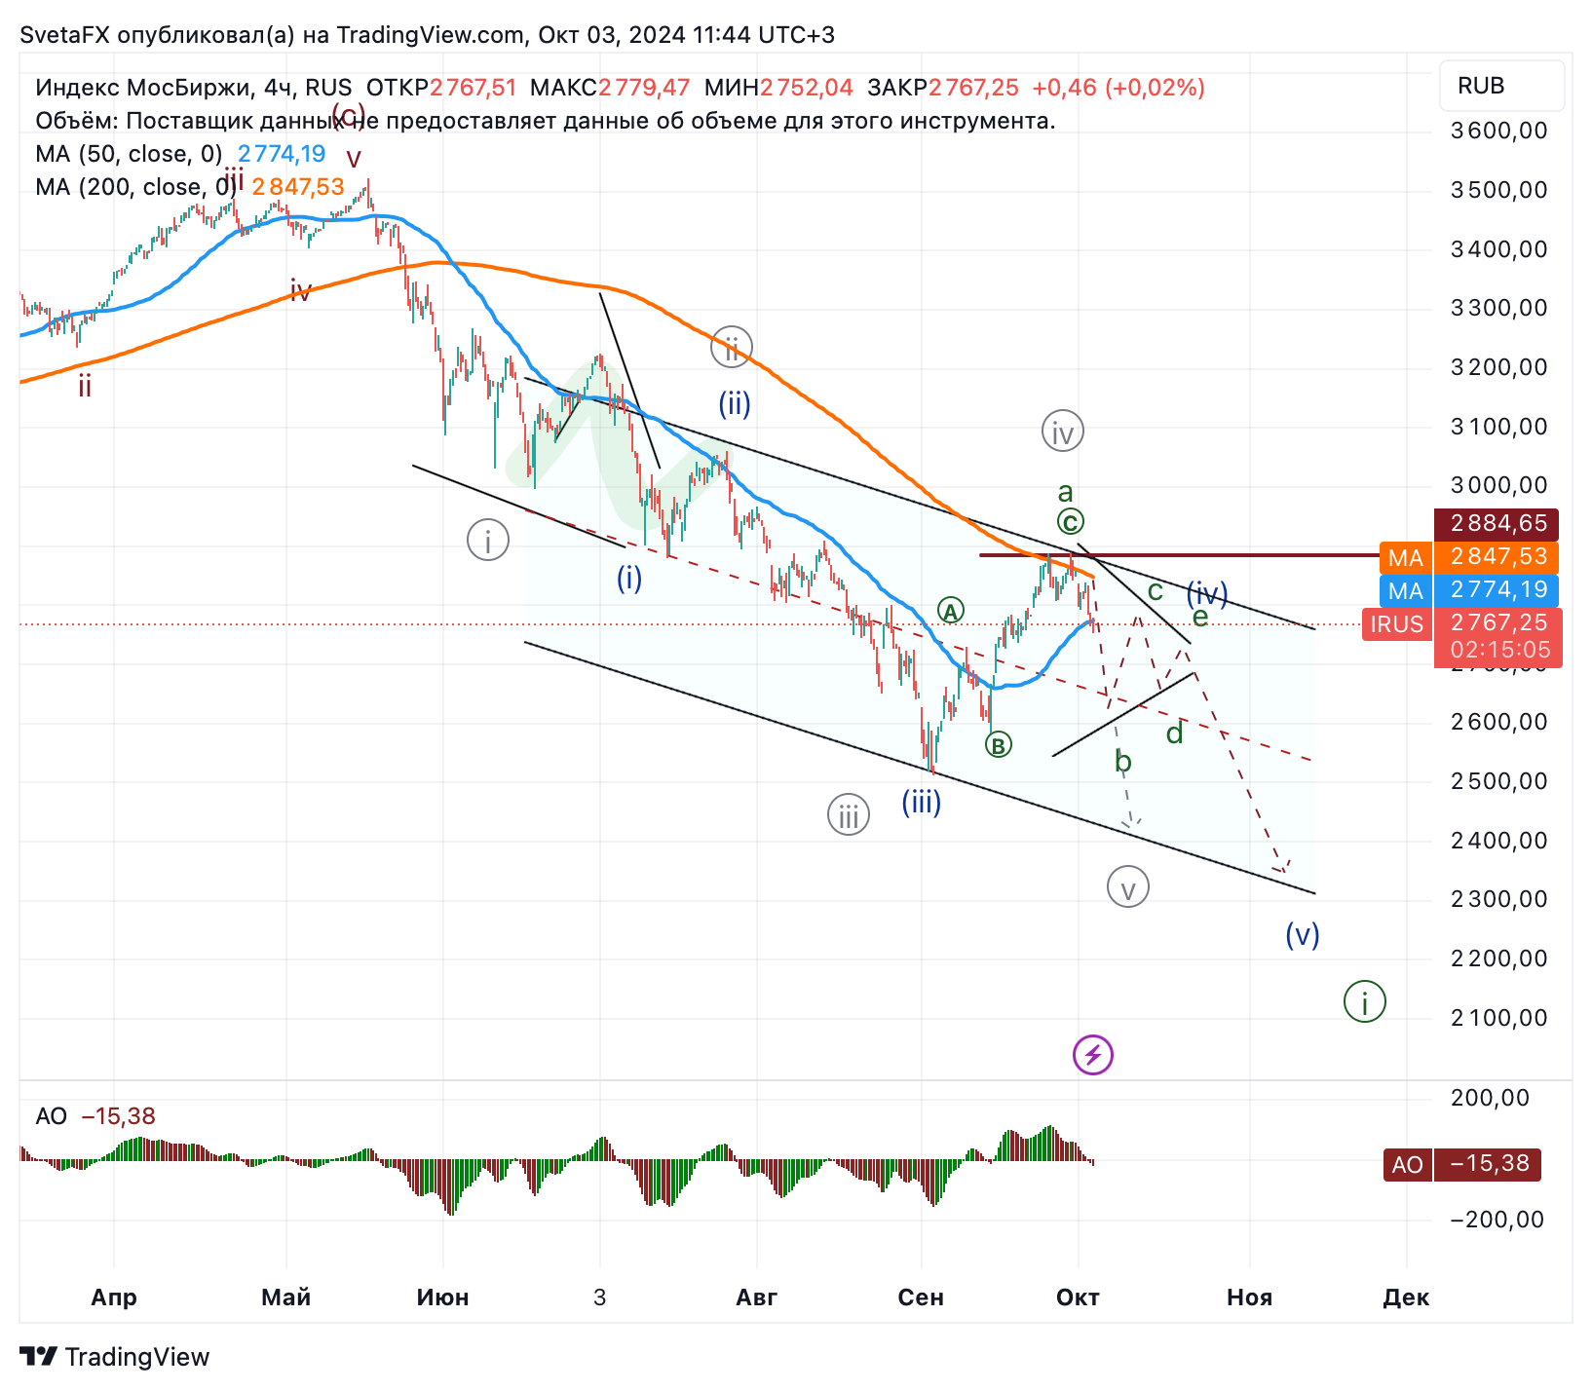This screenshot has width=1592, height=1391.
Task: Click the gray circled (iv) wave marker
Action: (x=1061, y=431)
